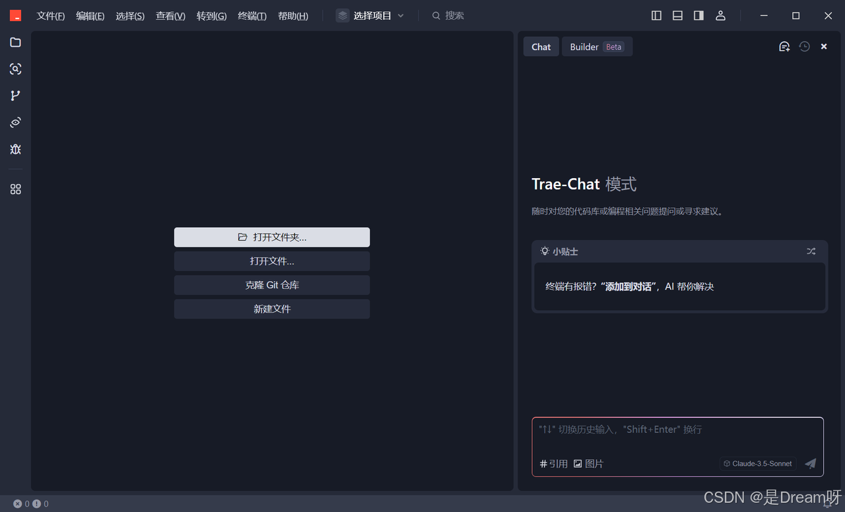Open chat history clock icon
Screen dimensions: 845x512
804,47
